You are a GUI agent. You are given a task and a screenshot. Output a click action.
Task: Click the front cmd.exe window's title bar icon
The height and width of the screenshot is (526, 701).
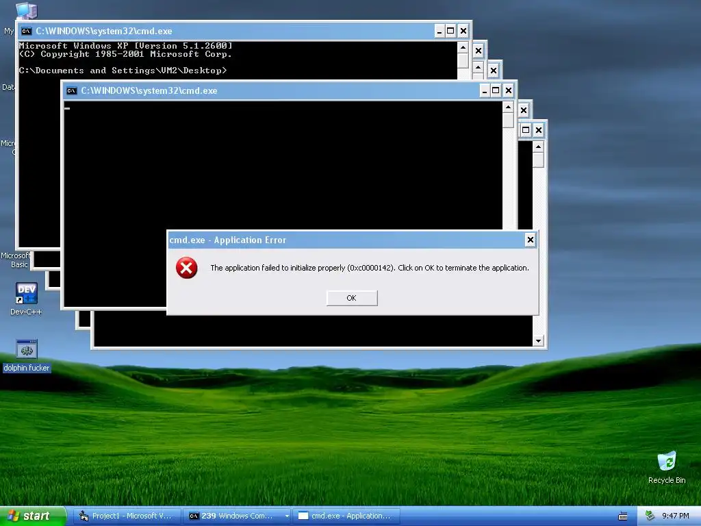tap(71, 91)
